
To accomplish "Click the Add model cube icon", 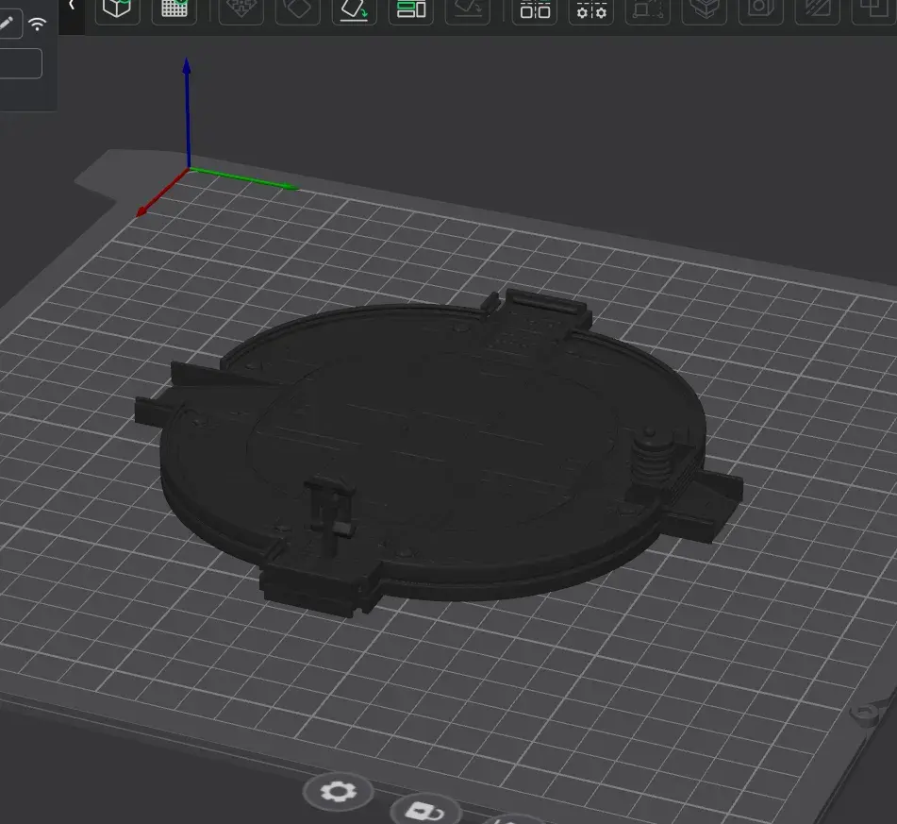I will (117, 8).
